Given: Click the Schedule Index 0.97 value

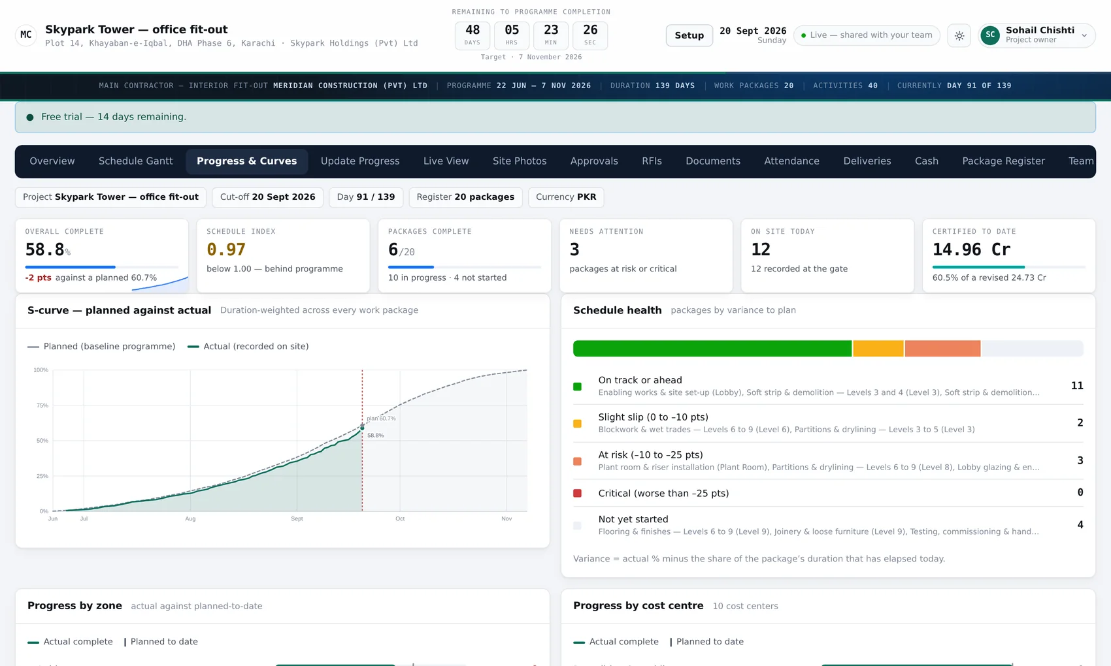Looking at the screenshot, I should pyautogui.click(x=226, y=250).
